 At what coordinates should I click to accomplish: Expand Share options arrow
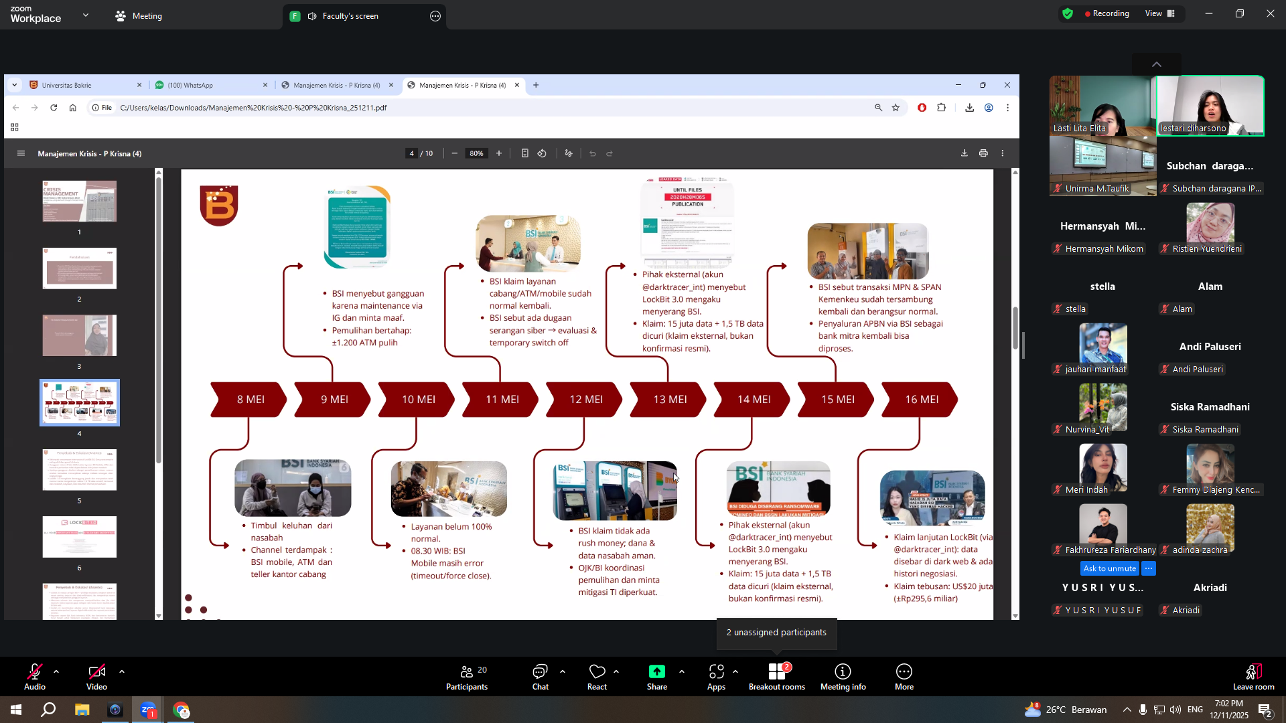(x=682, y=671)
